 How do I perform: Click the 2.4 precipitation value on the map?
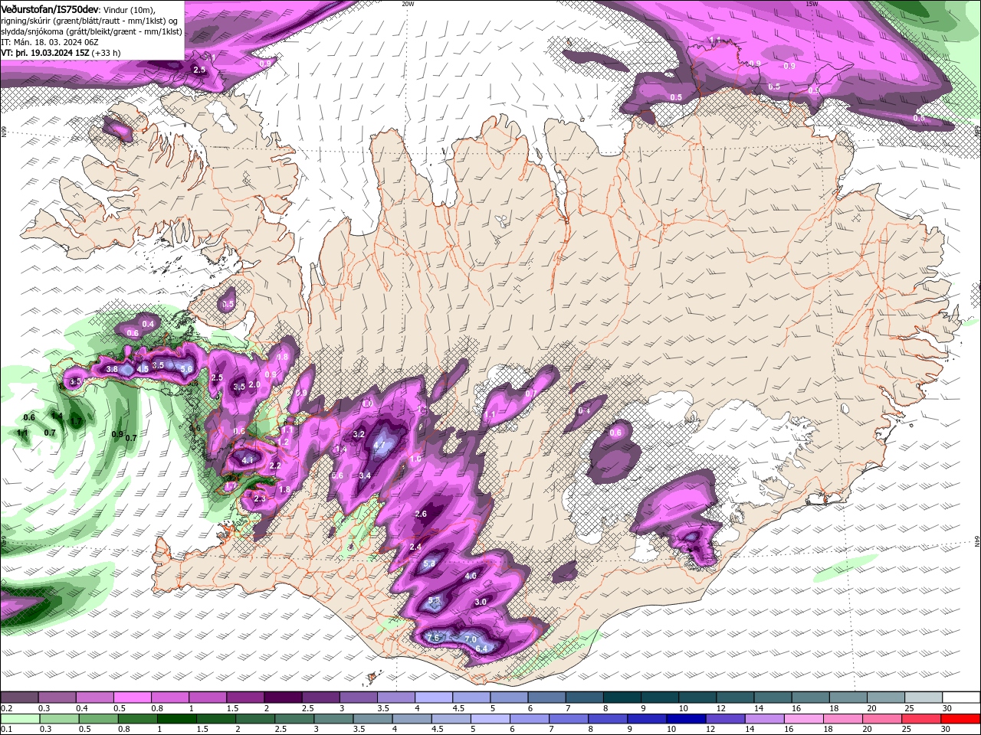pos(416,547)
